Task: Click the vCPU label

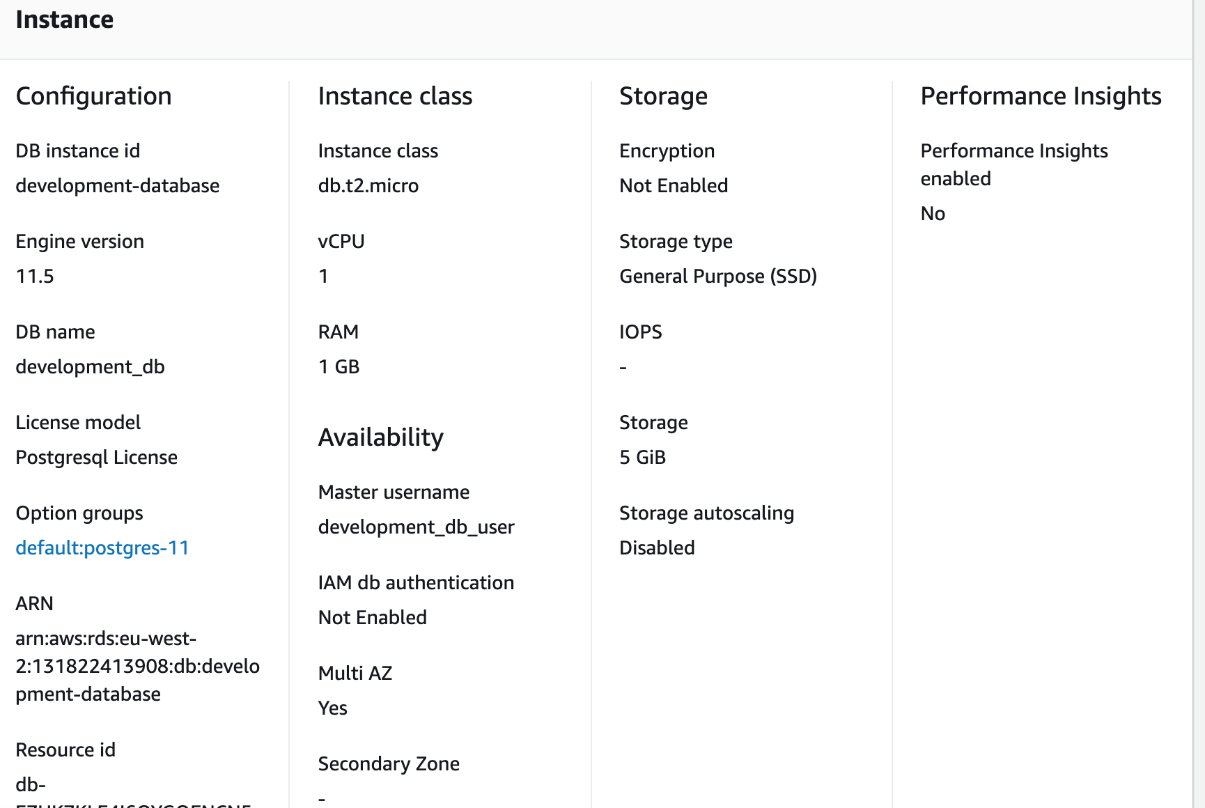Action: click(x=341, y=242)
